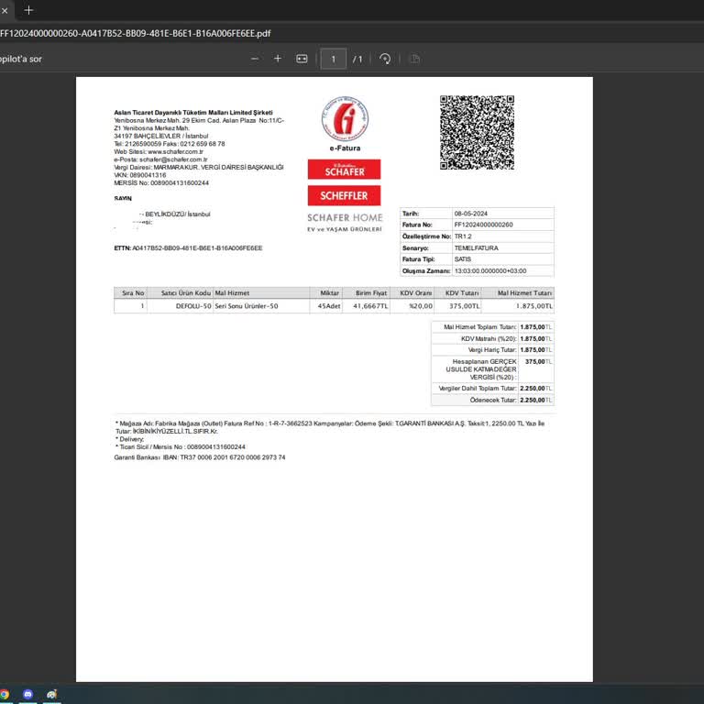Select TEMELFATURA scenario value
704x704 pixels.
[x=476, y=247]
